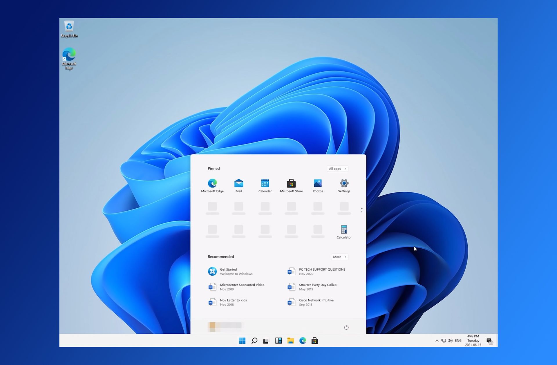Open Search from the taskbar
Viewport: 557px width, 365px height.
coord(254,341)
